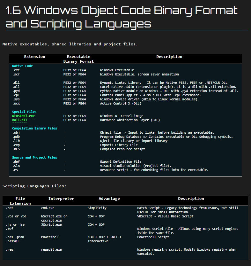251x266 pixels.
Task: Select the .pdb extension entry
Action: pos(16,137)
